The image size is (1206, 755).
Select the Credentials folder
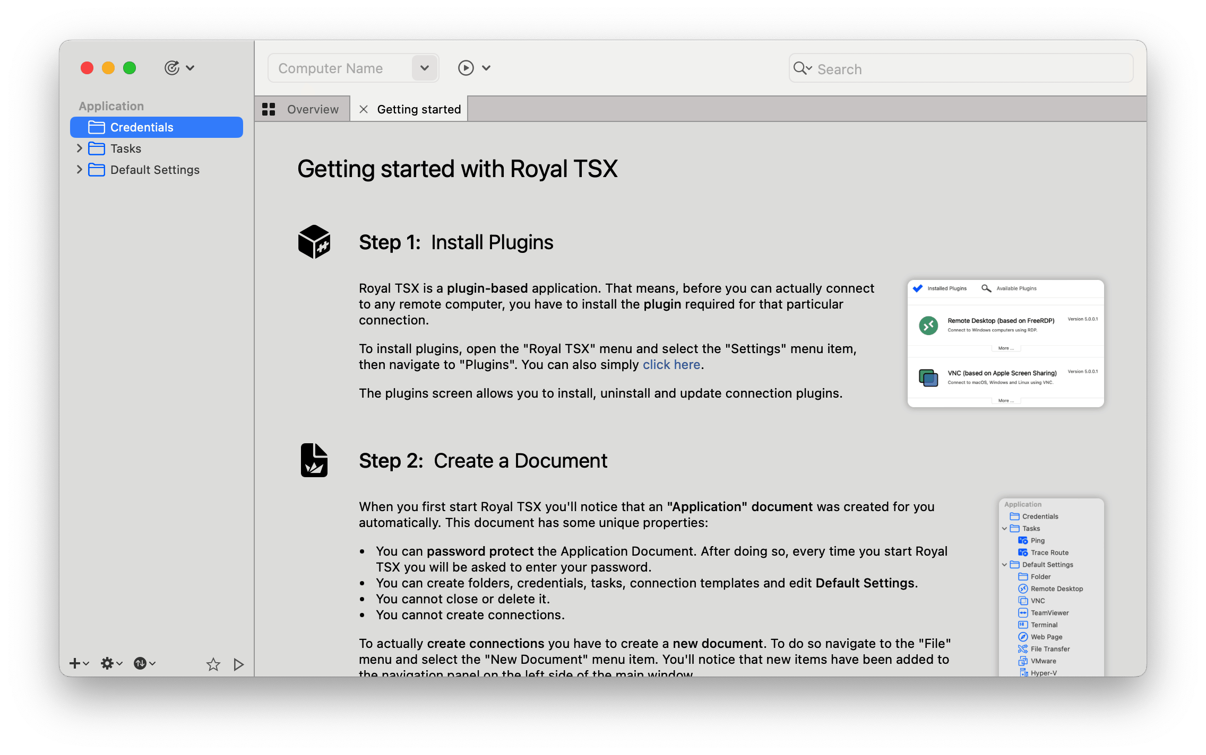tap(157, 127)
